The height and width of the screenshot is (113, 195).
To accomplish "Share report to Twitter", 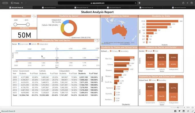I will point(180,111).
